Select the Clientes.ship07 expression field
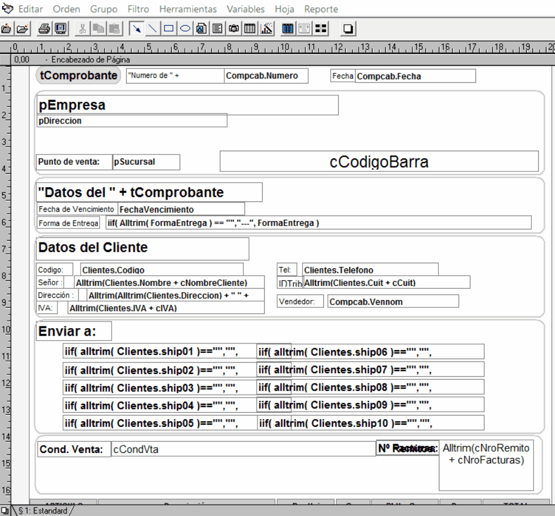 tap(370, 369)
